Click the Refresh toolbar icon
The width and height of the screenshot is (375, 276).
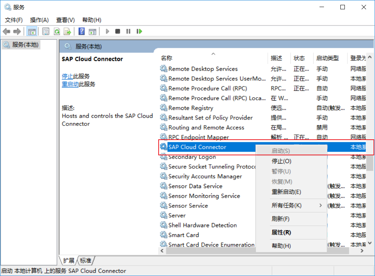click(x=57, y=31)
